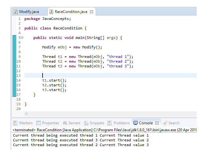Screen dimensions: 211x154
Task: Click the string literal "thread 3"
Action: pos(118,66)
